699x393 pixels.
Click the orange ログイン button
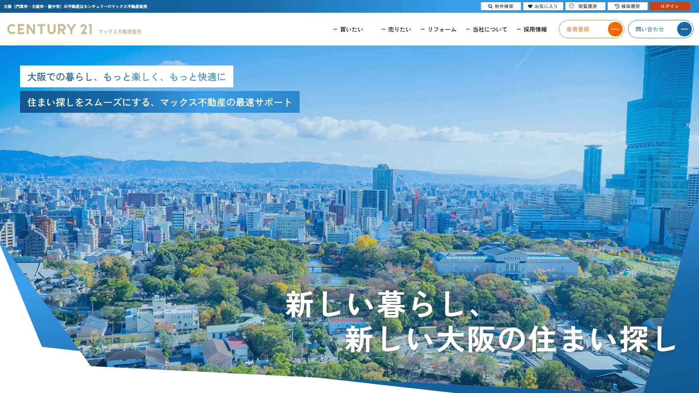point(670,6)
